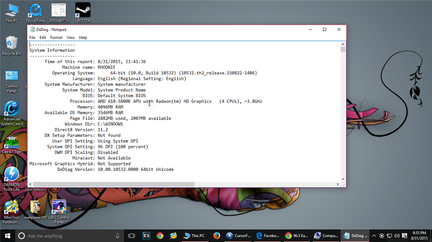This screenshot has height=242, width=432.
Task: Open Firefox from the taskbar
Action: click(216, 236)
